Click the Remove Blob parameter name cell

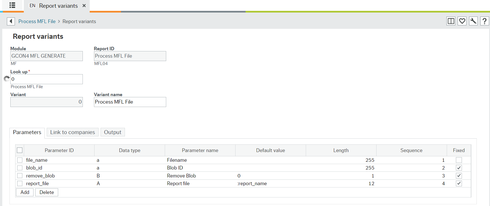200,176
